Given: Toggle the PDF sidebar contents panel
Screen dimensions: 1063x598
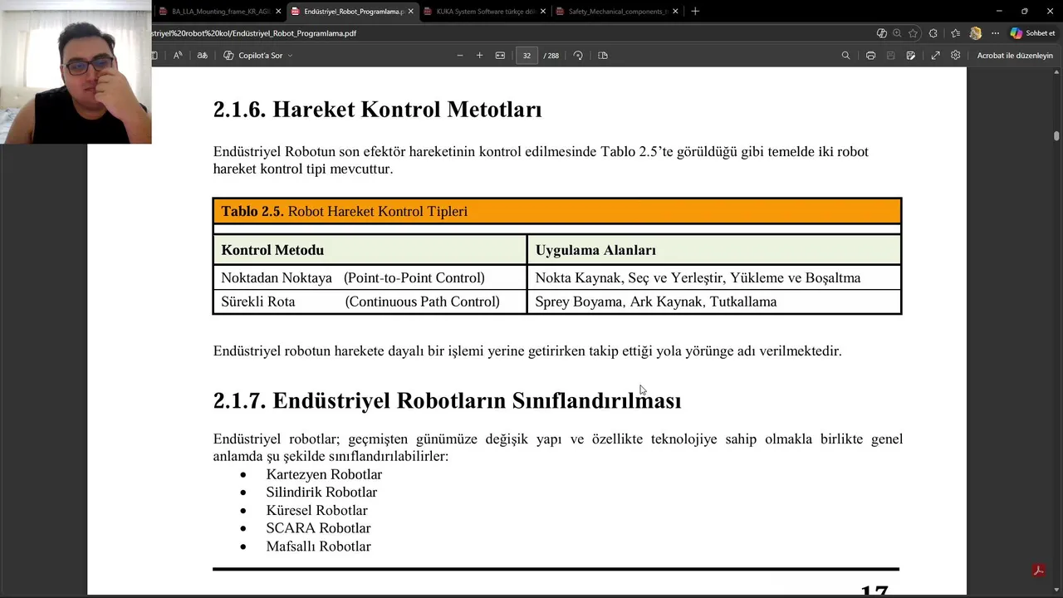Looking at the screenshot, I should point(154,56).
